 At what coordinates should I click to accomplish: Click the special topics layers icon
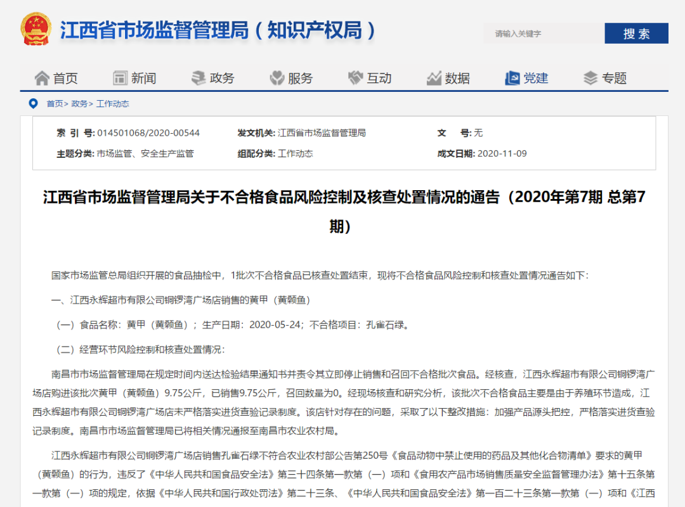click(x=590, y=78)
